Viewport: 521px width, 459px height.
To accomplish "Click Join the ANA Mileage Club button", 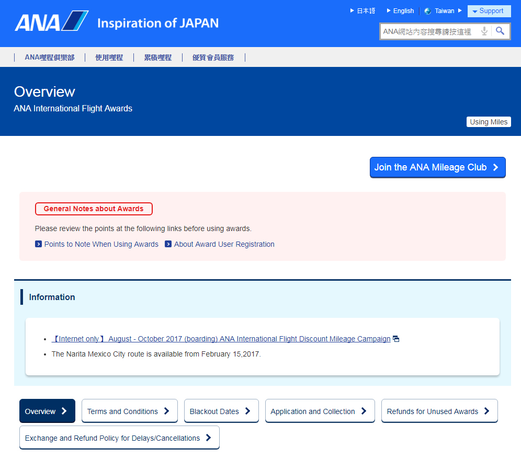I will coord(438,167).
